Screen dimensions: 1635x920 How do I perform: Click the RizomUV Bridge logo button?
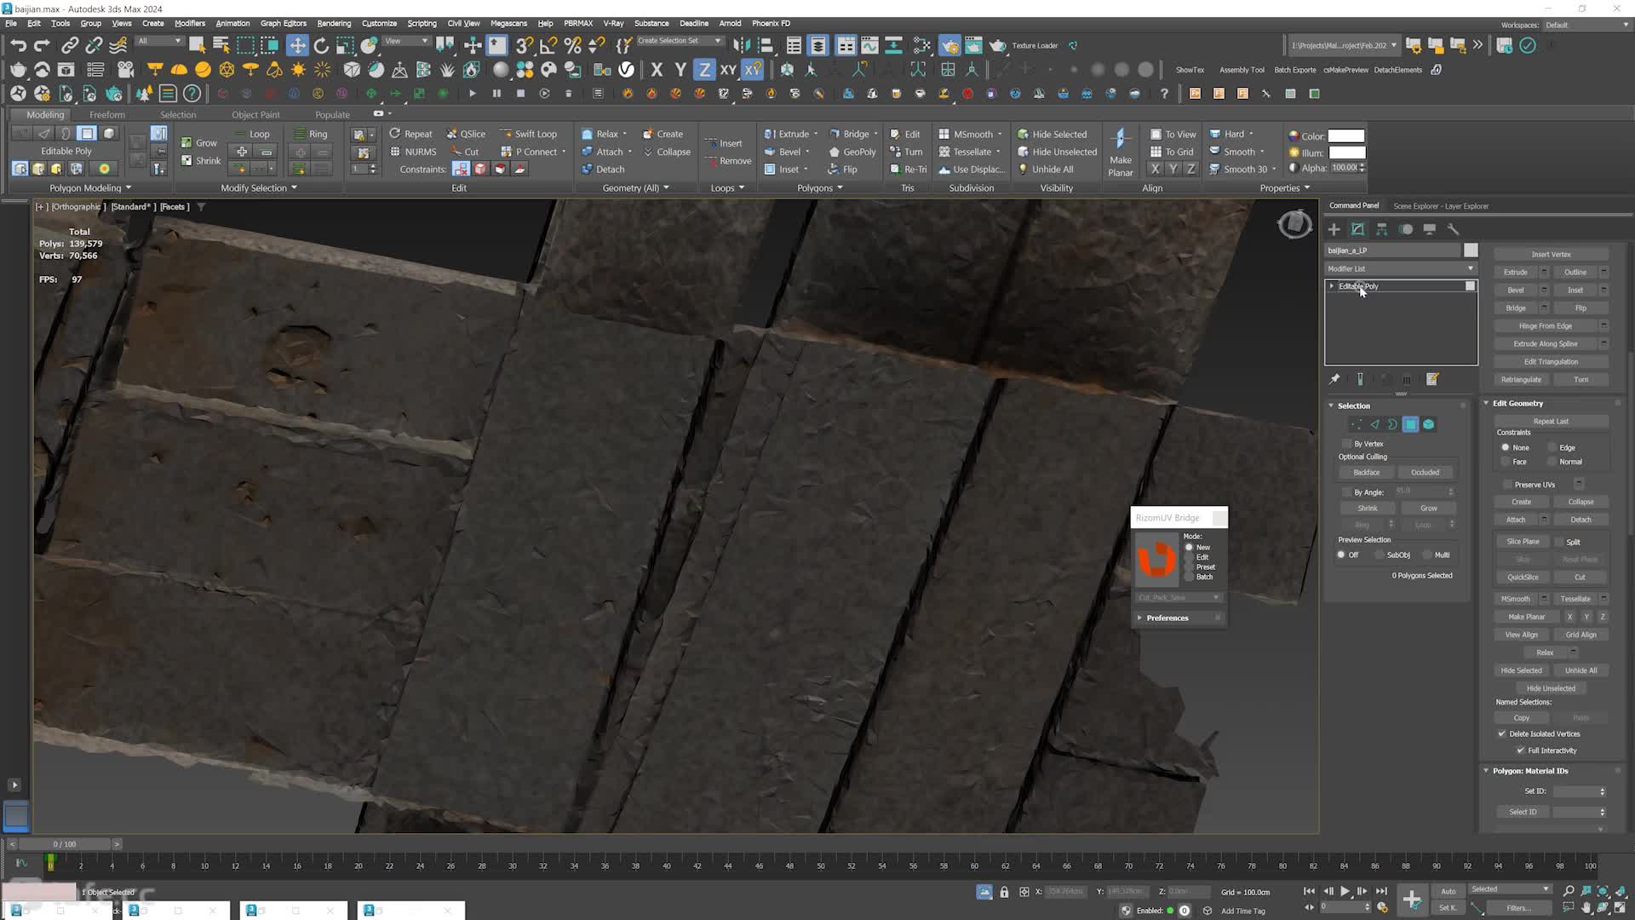tap(1156, 560)
